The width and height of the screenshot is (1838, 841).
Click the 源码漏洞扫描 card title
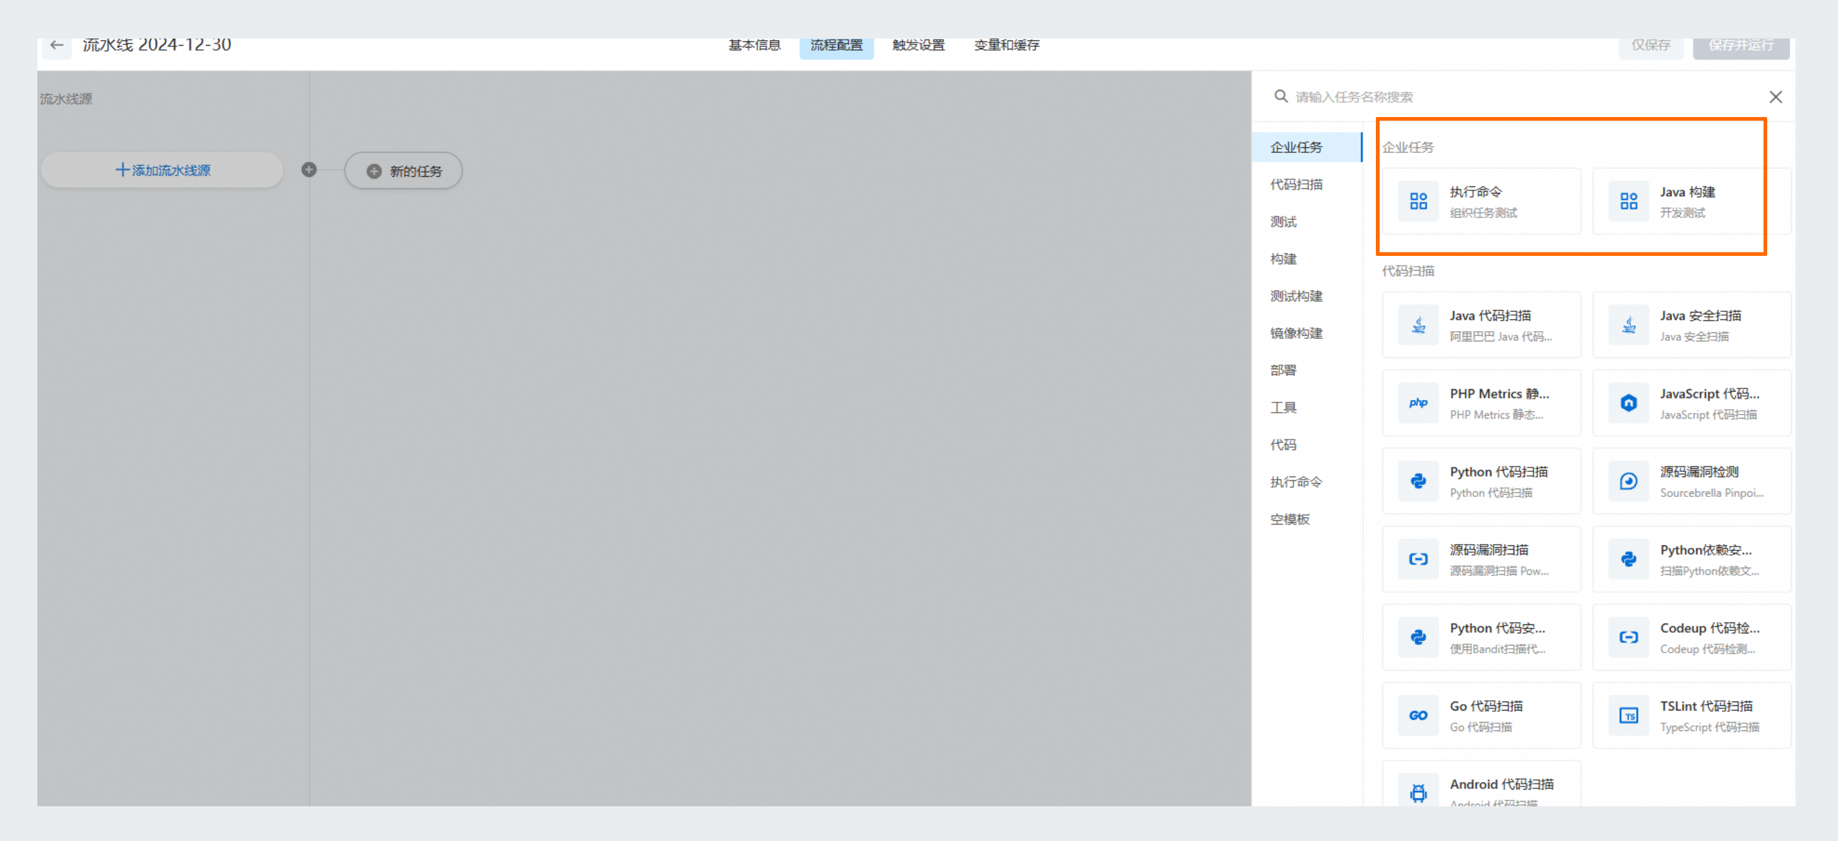click(x=1489, y=550)
